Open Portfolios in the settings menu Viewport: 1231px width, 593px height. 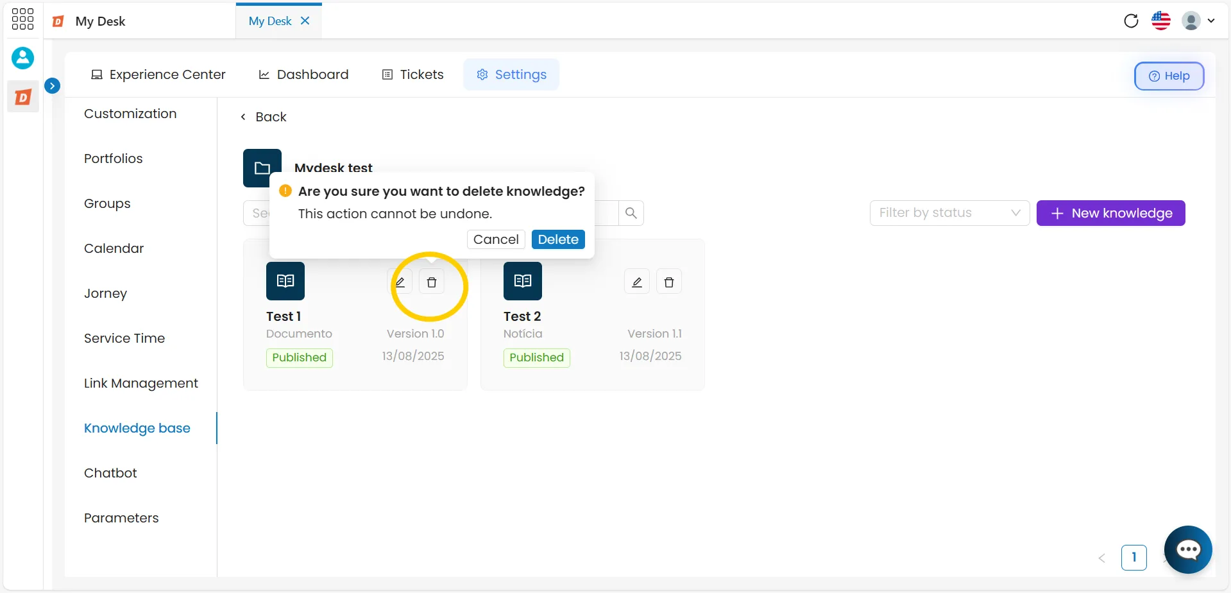(114, 159)
